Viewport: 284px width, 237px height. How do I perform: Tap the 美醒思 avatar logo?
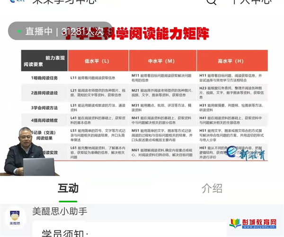point(15,218)
